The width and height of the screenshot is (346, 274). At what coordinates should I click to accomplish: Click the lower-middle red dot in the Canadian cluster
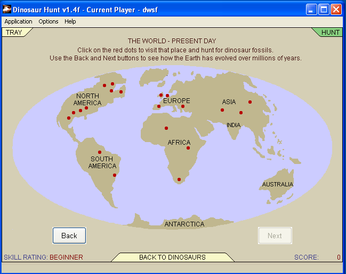pyautogui.click(x=111, y=91)
